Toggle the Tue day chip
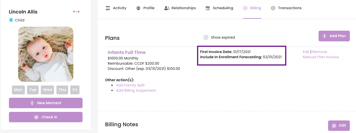This screenshot has width=356, height=133. (33, 90)
